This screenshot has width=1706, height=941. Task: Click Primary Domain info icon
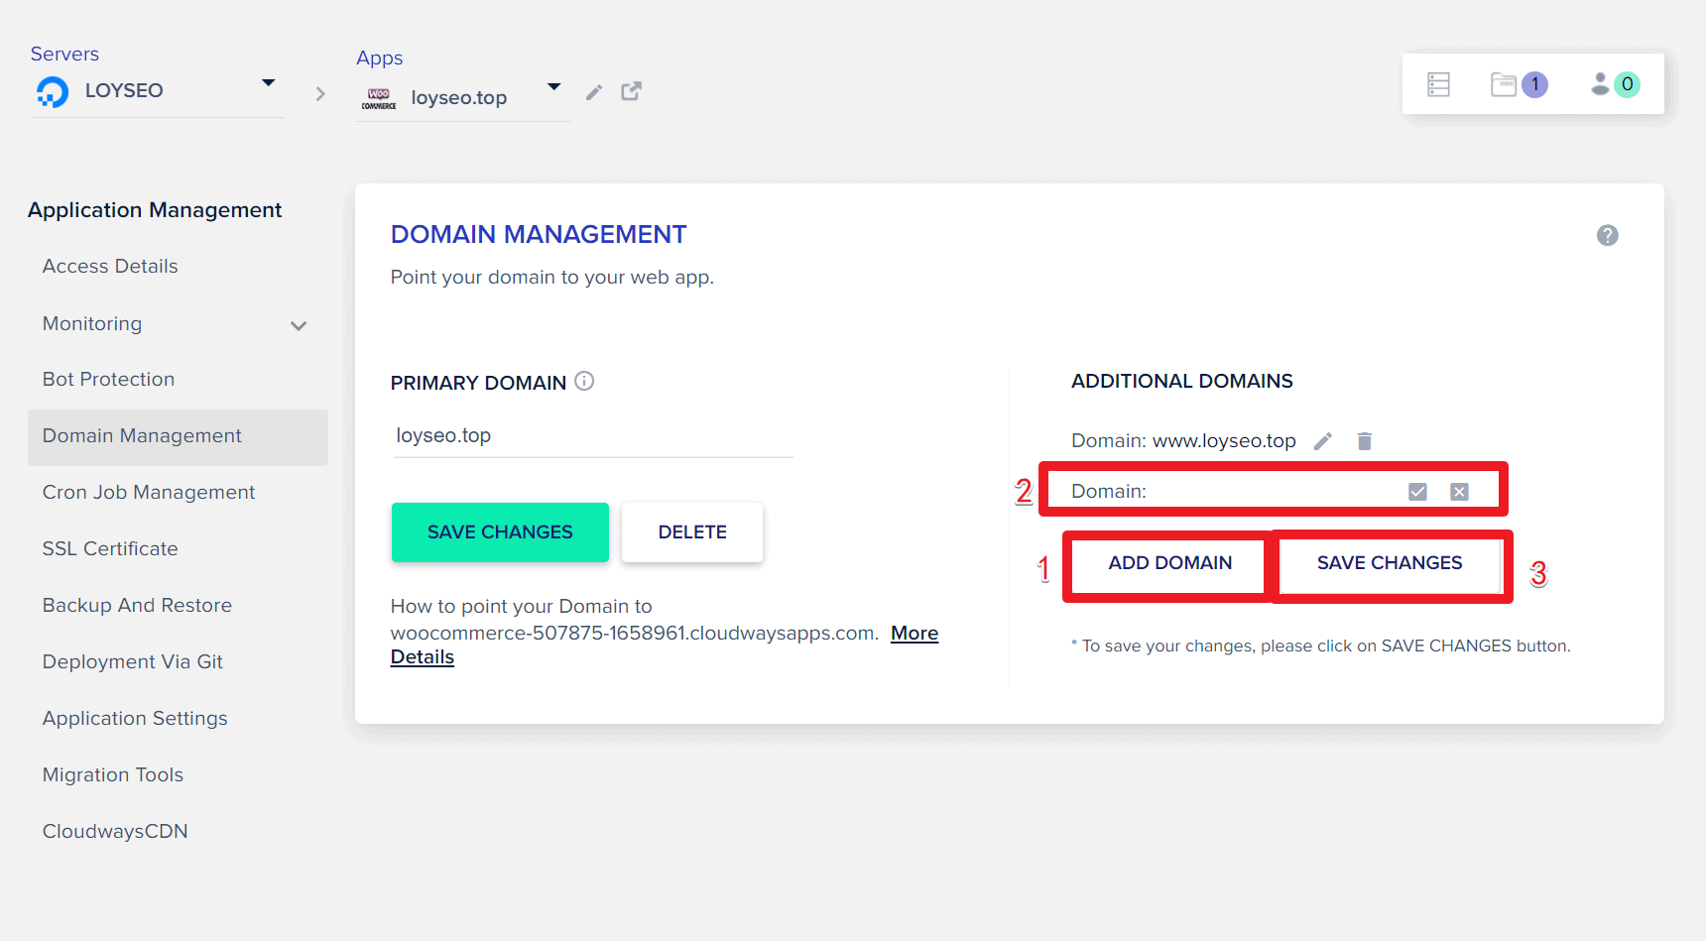(x=584, y=381)
